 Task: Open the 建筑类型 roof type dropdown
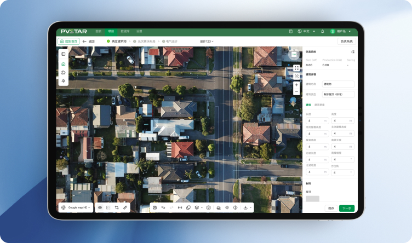click(337, 95)
